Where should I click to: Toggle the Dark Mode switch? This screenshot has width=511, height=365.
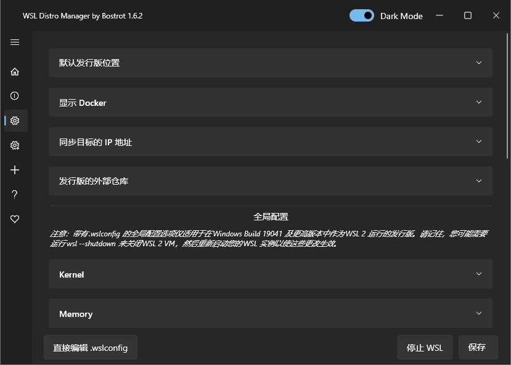(362, 16)
